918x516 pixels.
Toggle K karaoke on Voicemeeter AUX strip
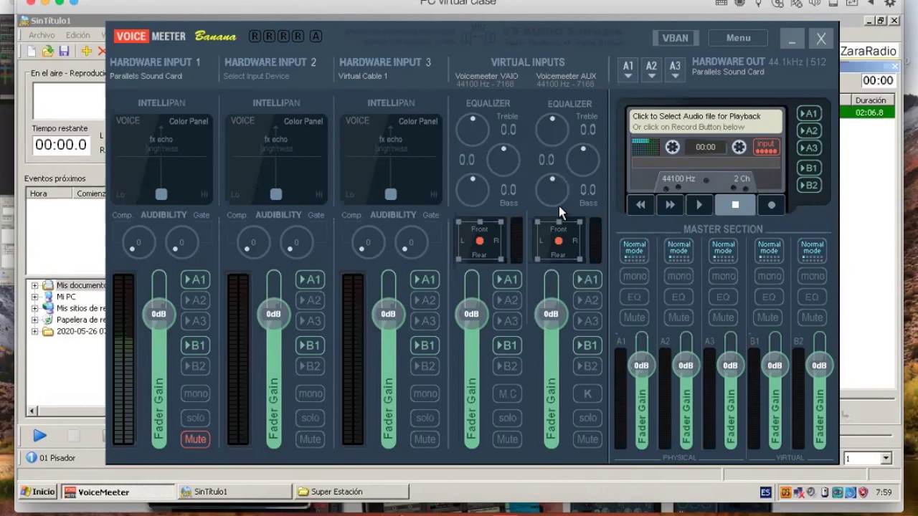click(587, 393)
